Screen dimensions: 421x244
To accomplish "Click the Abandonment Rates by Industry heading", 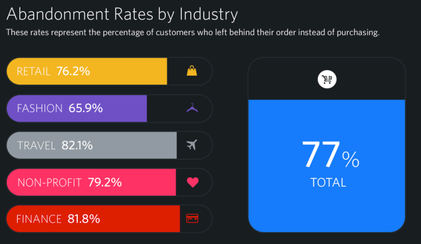I will (122, 14).
